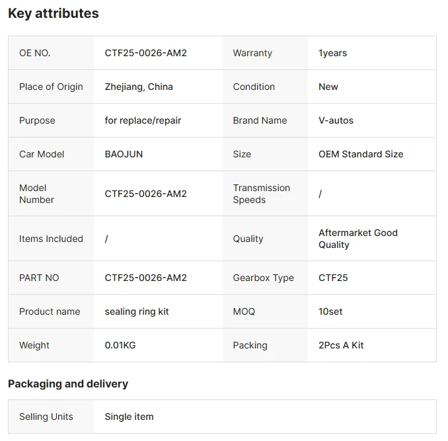Select the V-autos brand name value
448x441 pixels.
point(336,120)
